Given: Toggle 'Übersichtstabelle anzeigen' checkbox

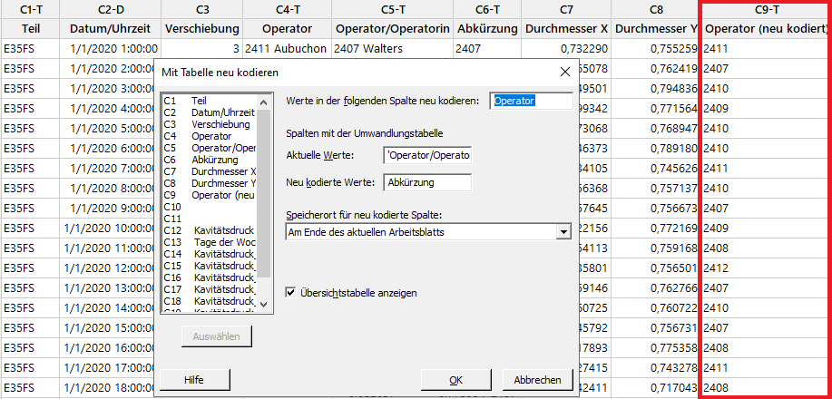Looking at the screenshot, I should [290, 292].
